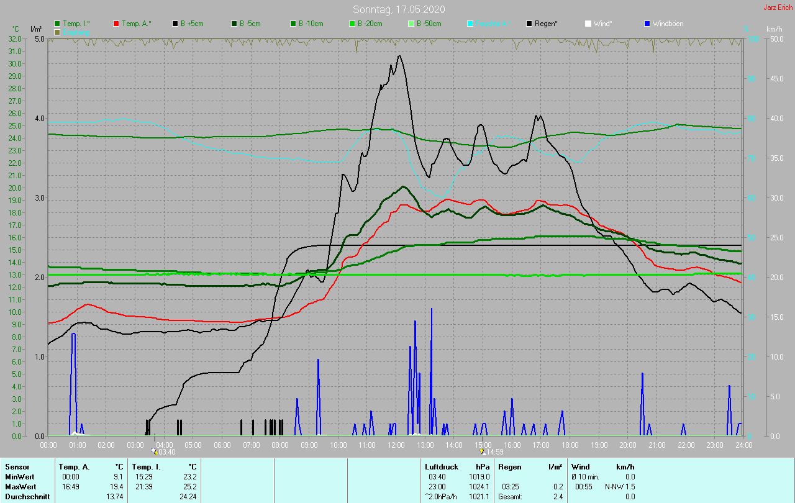The image size is (795, 503).
Task: Toggle the B -10cm series in legend
Action: tap(293, 24)
